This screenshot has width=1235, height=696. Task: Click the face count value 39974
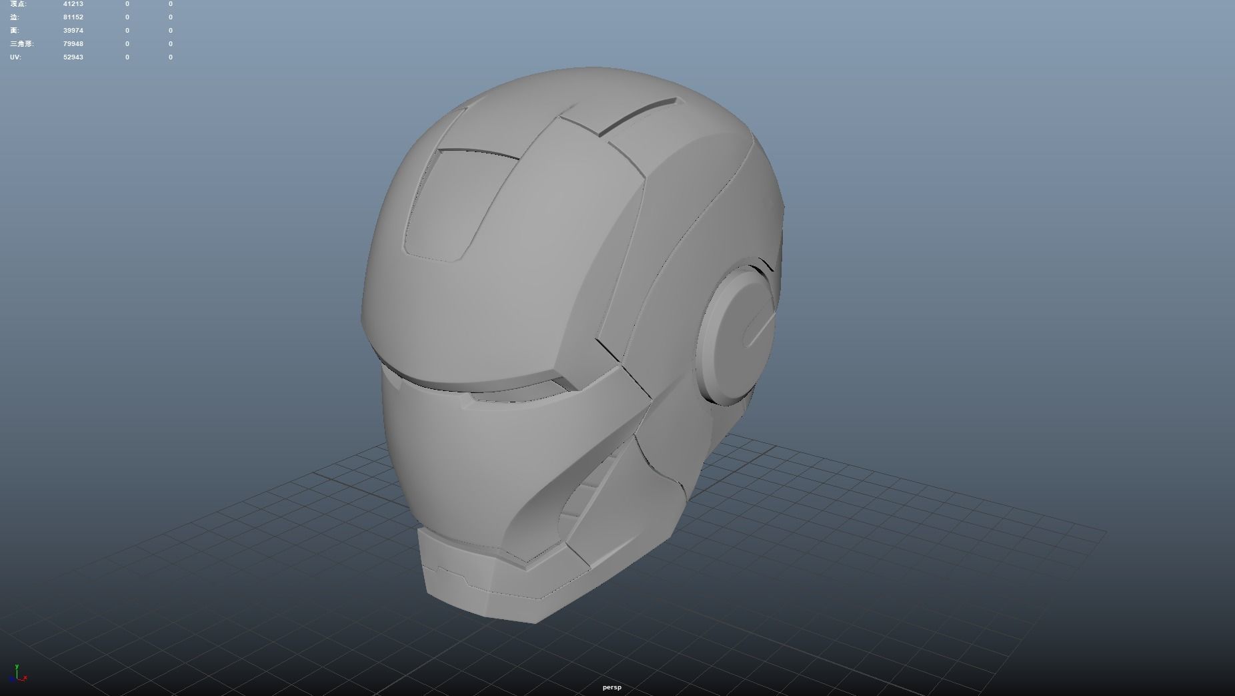(x=73, y=31)
